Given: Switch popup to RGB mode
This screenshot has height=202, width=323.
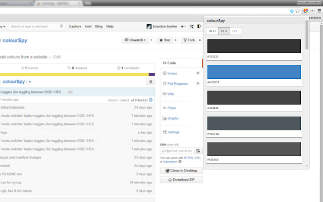Looking at the screenshot, I should pos(212,31).
